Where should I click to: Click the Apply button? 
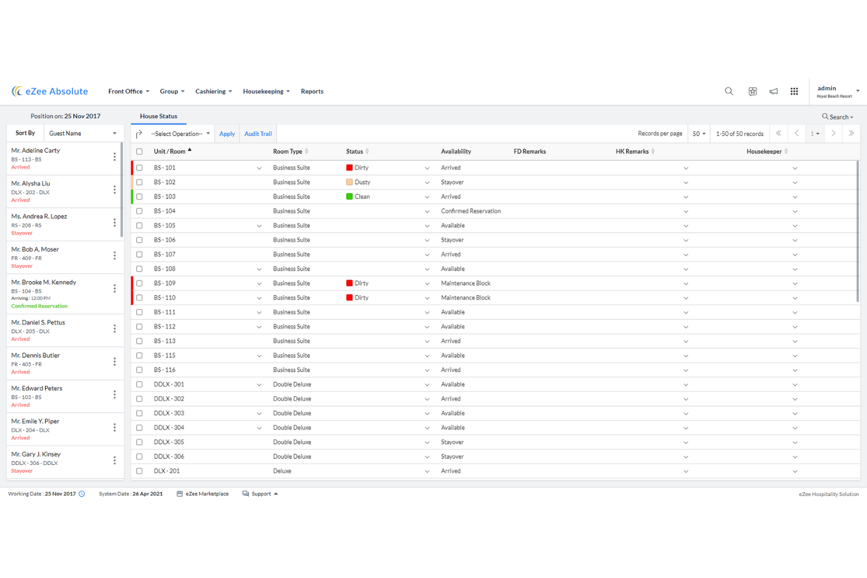(227, 134)
